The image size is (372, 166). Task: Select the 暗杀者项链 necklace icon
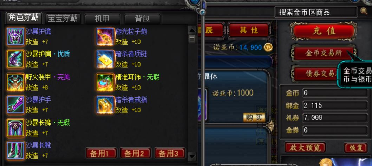pyautogui.click(x=105, y=59)
